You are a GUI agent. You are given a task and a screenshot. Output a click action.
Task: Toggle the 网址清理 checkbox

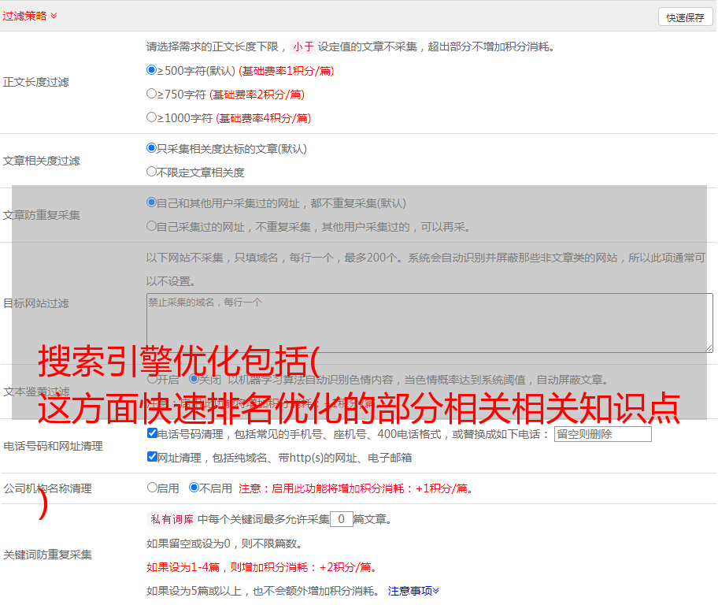[x=153, y=457]
